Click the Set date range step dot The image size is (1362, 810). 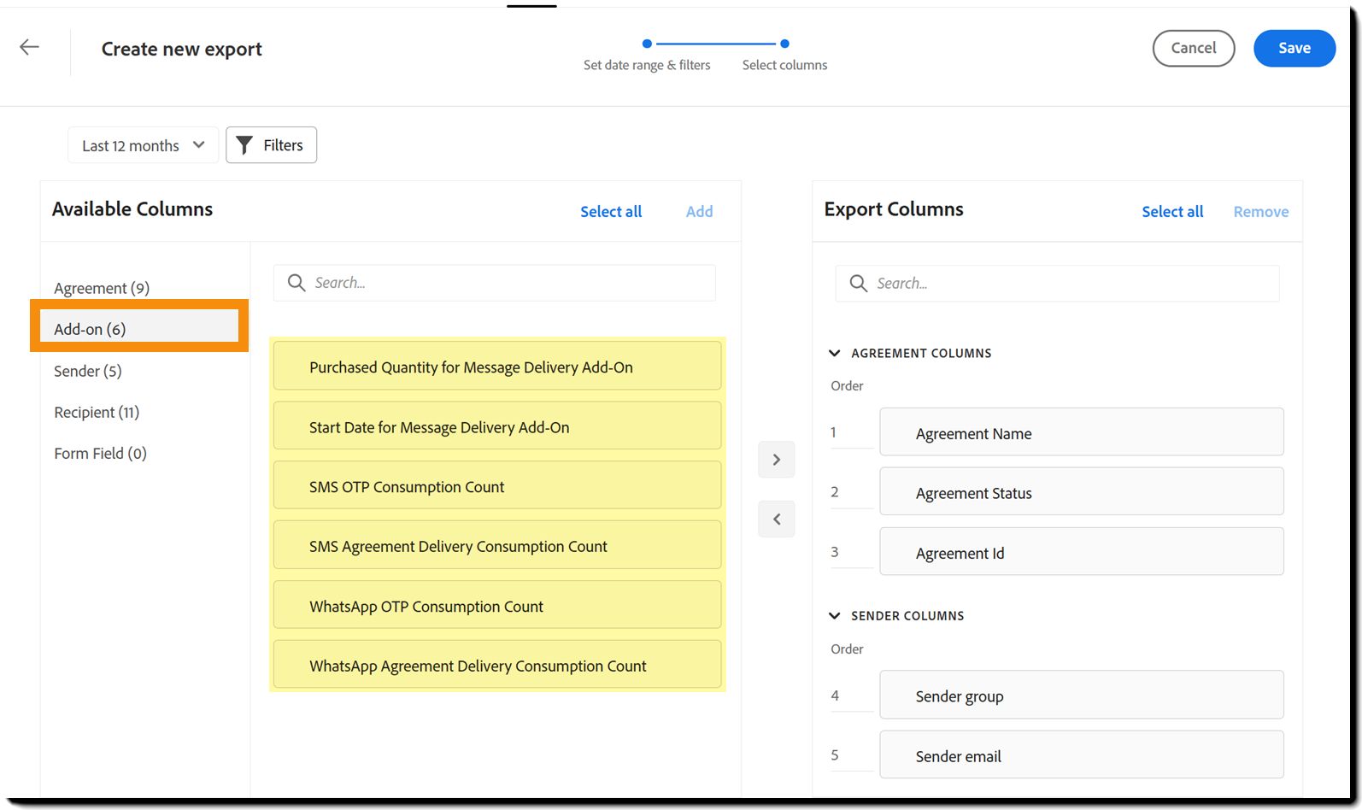pos(647,44)
